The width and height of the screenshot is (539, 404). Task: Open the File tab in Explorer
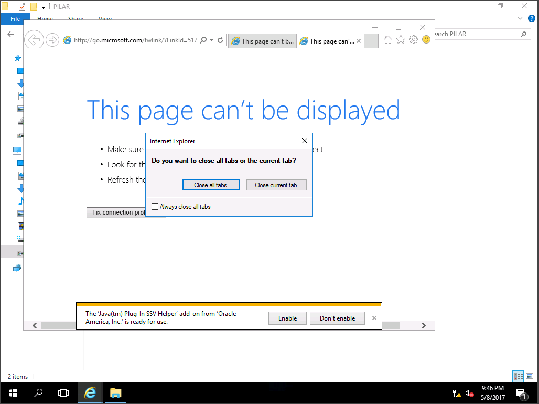pos(15,18)
